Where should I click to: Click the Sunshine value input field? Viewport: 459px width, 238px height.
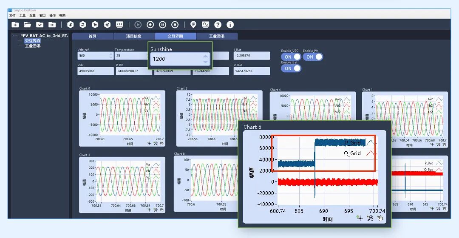(x=176, y=59)
